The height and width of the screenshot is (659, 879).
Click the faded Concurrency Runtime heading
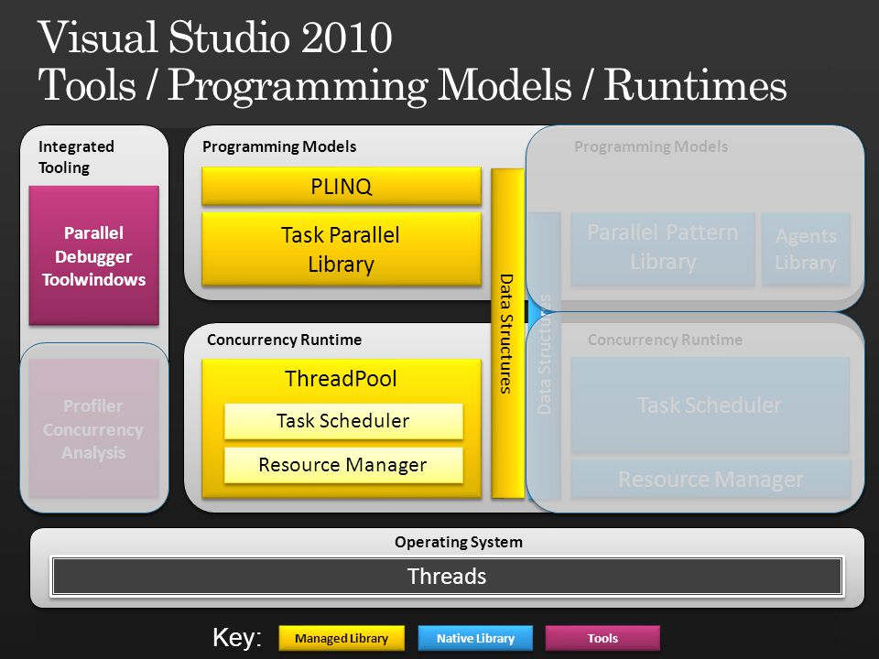pyautogui.click(x=665, y=340)
